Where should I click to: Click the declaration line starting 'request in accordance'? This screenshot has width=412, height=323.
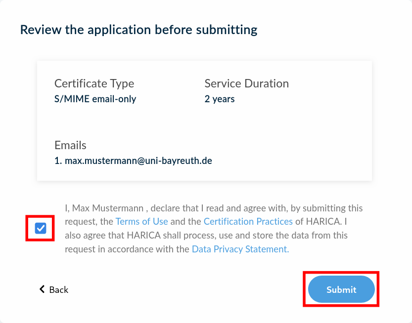pyautogui.click(x=128, y=249)
